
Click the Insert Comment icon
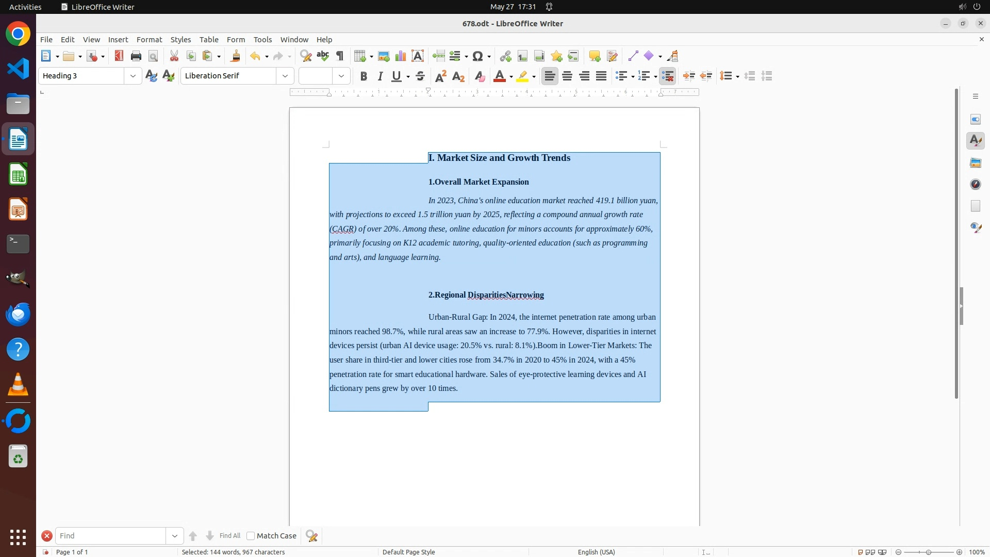(x=595, y=56)
